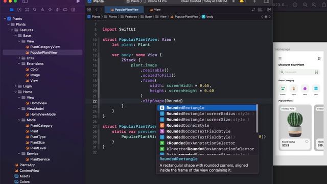Image resolution: width=327 pixels, height=184 pixels.
Task: Click the body symbol in jump bar
Action: (x=207, y=17)
